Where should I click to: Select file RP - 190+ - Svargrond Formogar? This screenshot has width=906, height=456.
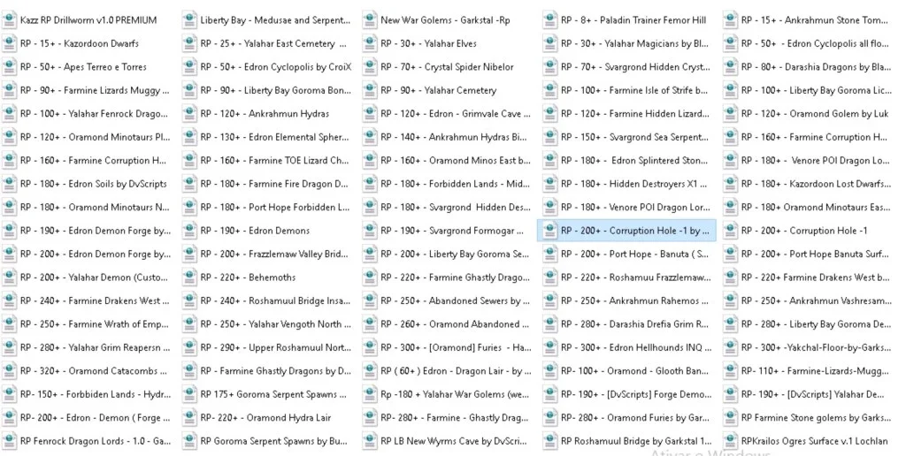[x=452, y=231]
